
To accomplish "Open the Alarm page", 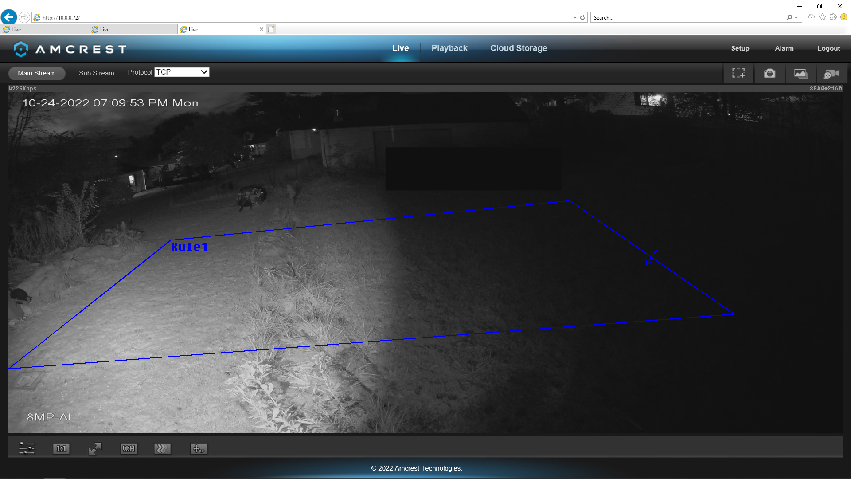I will pos(784,48).
